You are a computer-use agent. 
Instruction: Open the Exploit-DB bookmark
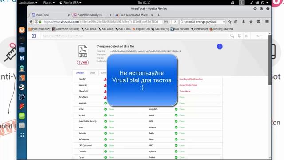pos(141,29)
